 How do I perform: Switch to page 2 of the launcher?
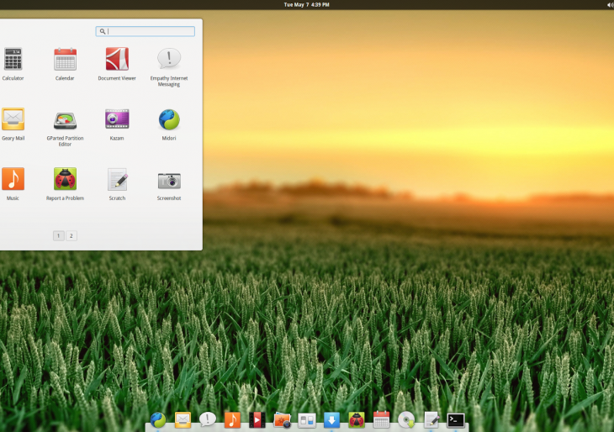coord(71,235)
